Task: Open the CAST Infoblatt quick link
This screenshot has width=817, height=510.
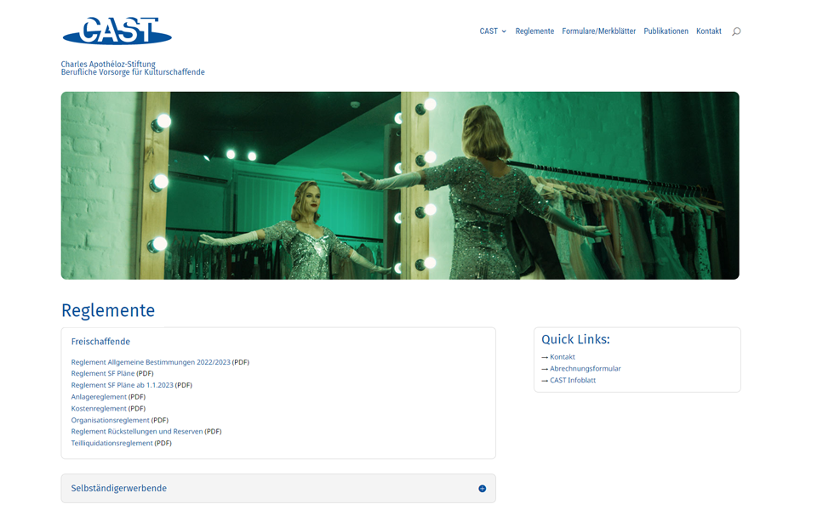Action: coord(573,381)
